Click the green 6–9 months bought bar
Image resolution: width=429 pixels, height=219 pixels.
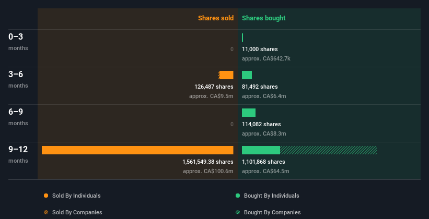(249, 113)
